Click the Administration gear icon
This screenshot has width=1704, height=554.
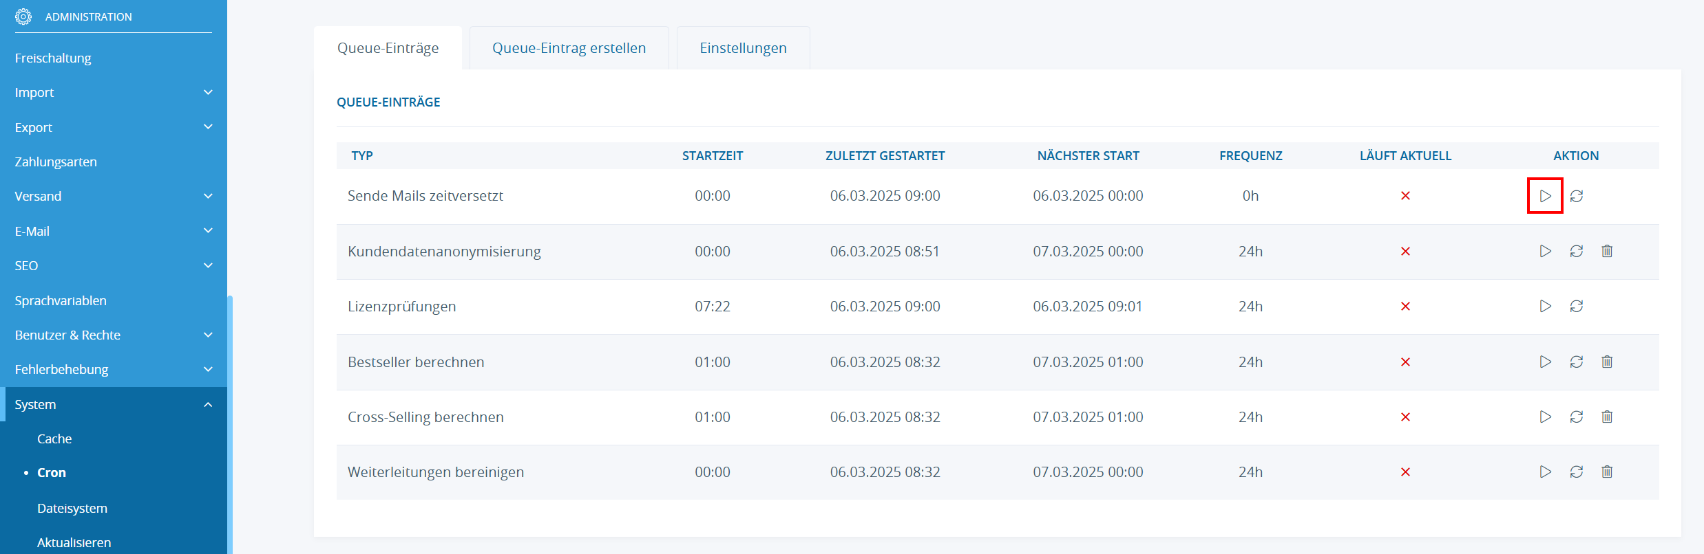click(x=23, y=16)
